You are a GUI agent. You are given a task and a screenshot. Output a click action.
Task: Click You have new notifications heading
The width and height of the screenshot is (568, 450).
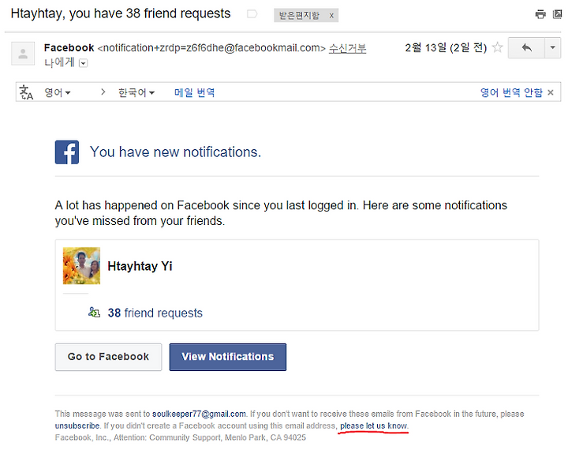coord(175,152)
